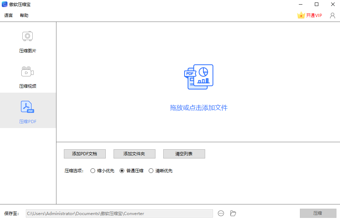
Task: Click the save path input field
Action: coord(119,214)
